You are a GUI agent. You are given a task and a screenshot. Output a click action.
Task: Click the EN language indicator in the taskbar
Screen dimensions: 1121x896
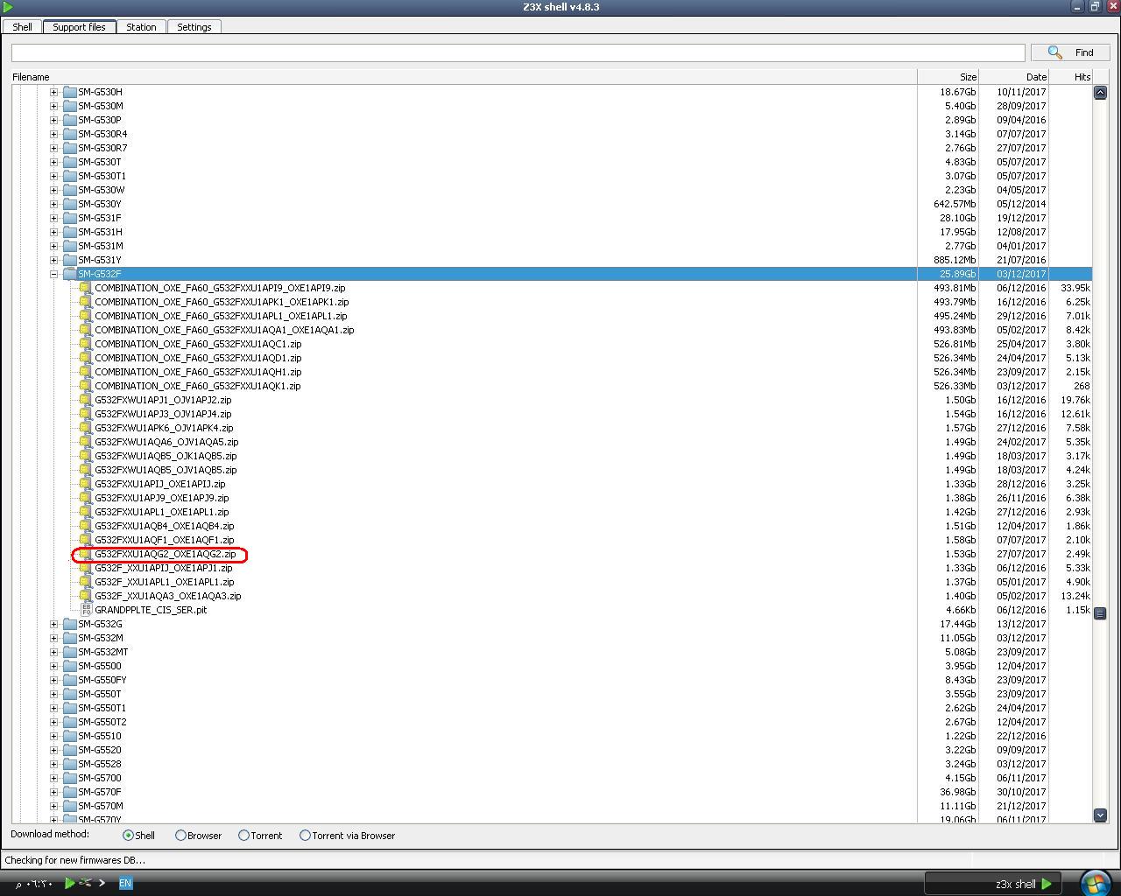coord(125,884)
